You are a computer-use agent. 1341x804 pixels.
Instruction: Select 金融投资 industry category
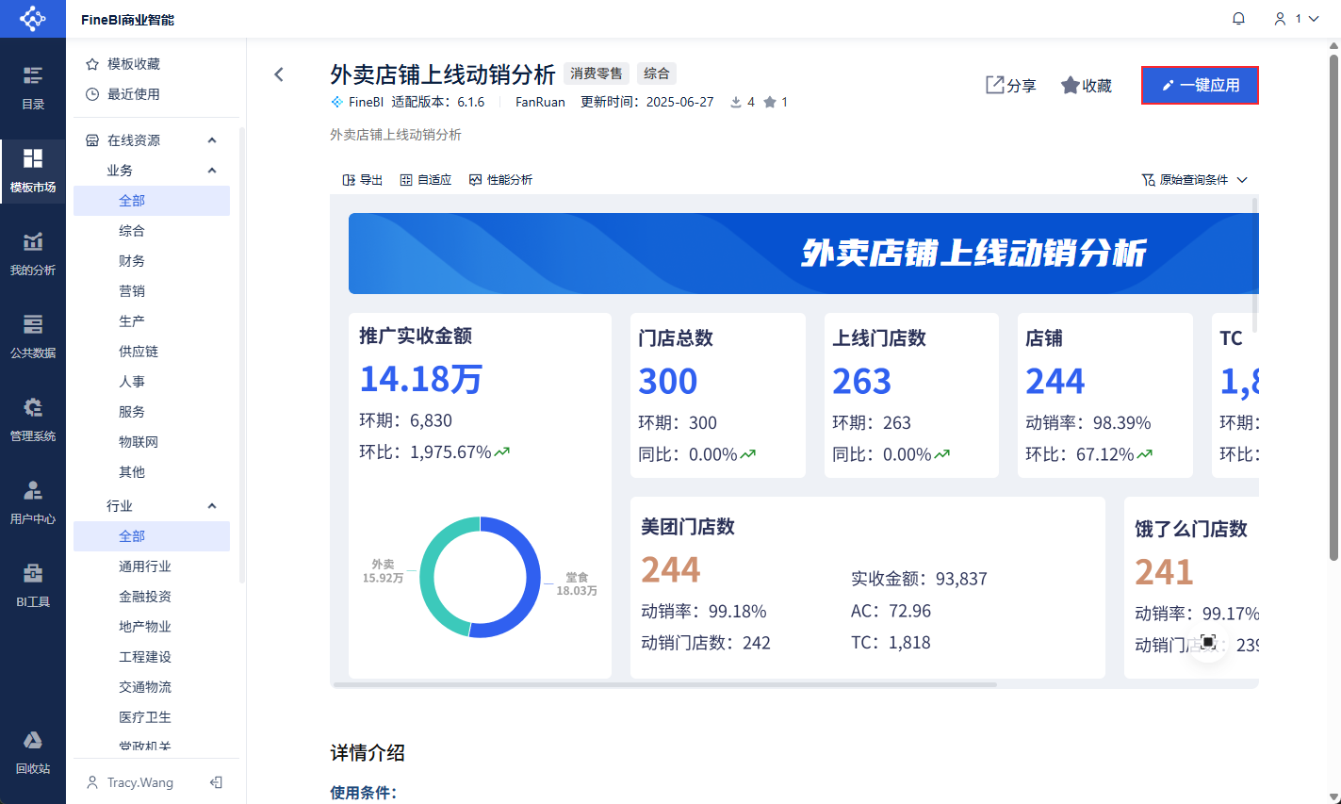point(152,597)
